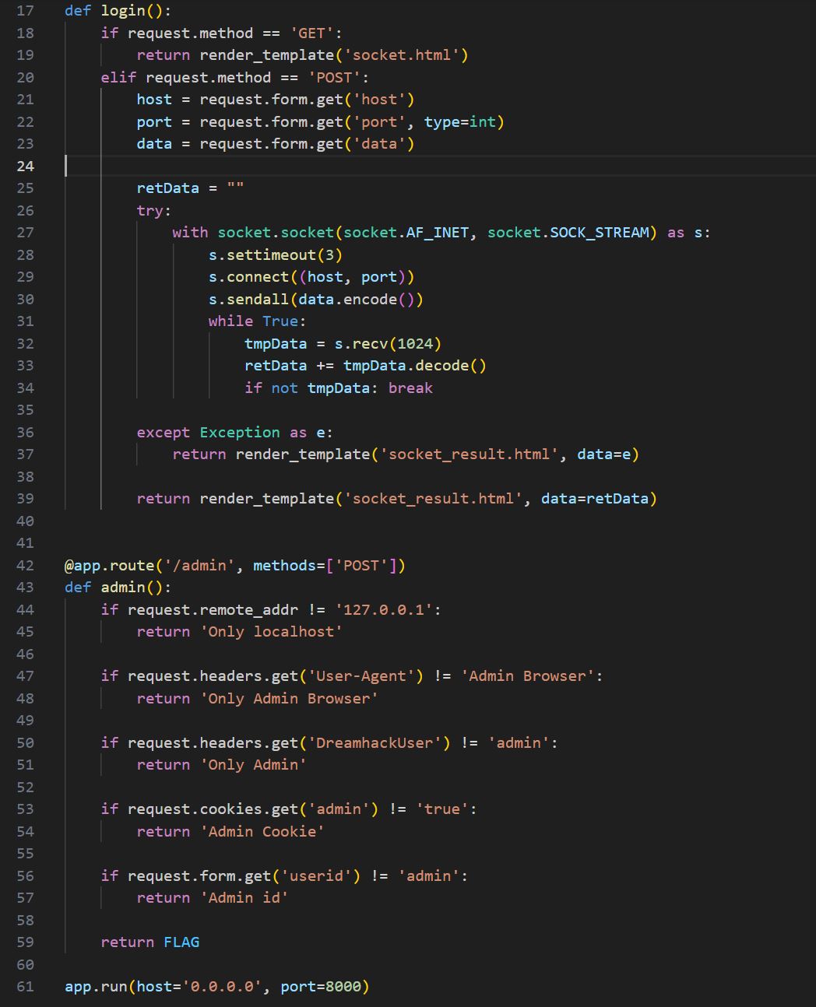Click 'except Exception as e:' line
Viewport: 816px width, 1007px height.
pyautogui.click(x=235, y=433)
